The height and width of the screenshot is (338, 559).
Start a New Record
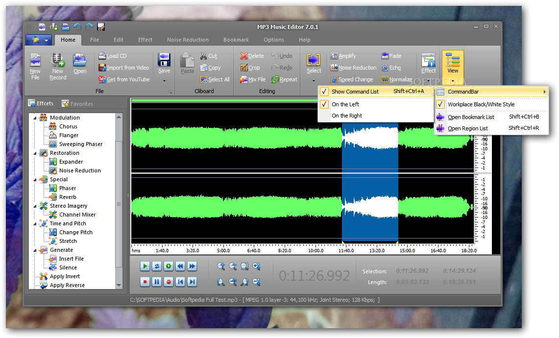pyautogui.click(x=58, y=67)
